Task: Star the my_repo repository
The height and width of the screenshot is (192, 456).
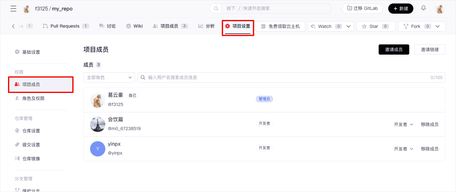Action: [376, 26]
